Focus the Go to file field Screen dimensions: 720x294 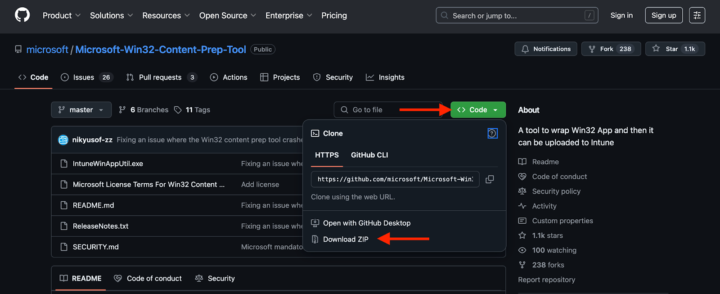[388, 110]
